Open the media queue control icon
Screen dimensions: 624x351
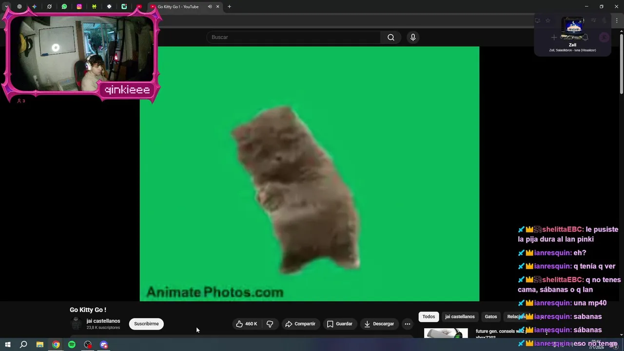click(593, 20)
